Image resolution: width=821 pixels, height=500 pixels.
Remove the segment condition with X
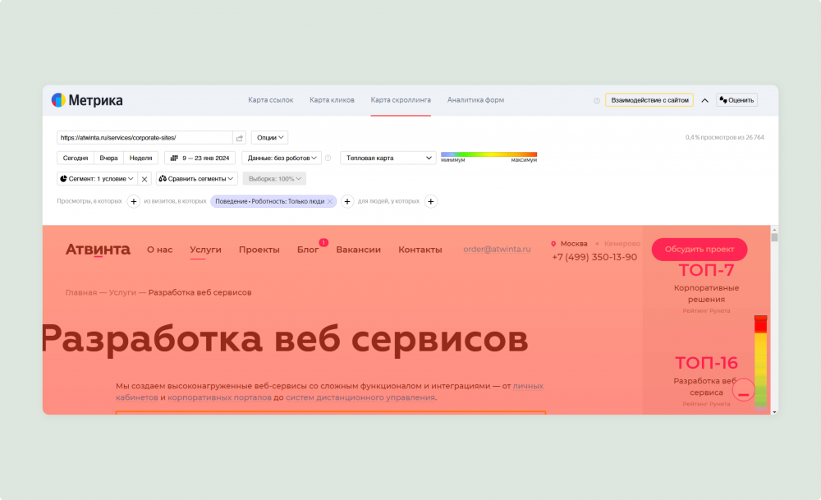pos(144,179)
